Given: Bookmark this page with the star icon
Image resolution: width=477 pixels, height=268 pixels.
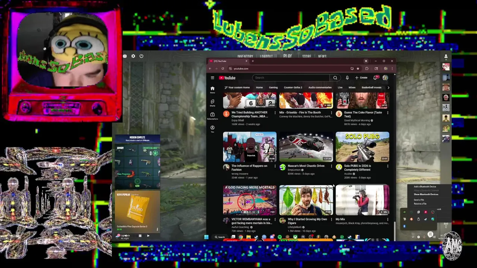Looking at the screenshot, I should 358,68.
